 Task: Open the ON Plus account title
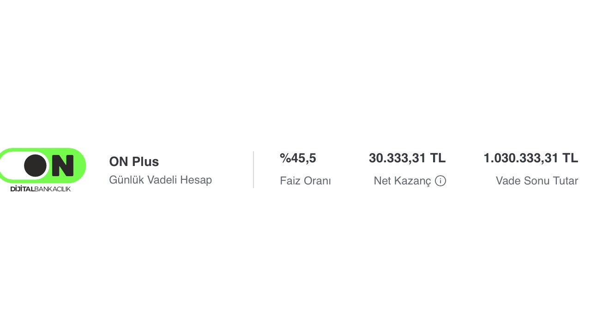coord(134,162)
